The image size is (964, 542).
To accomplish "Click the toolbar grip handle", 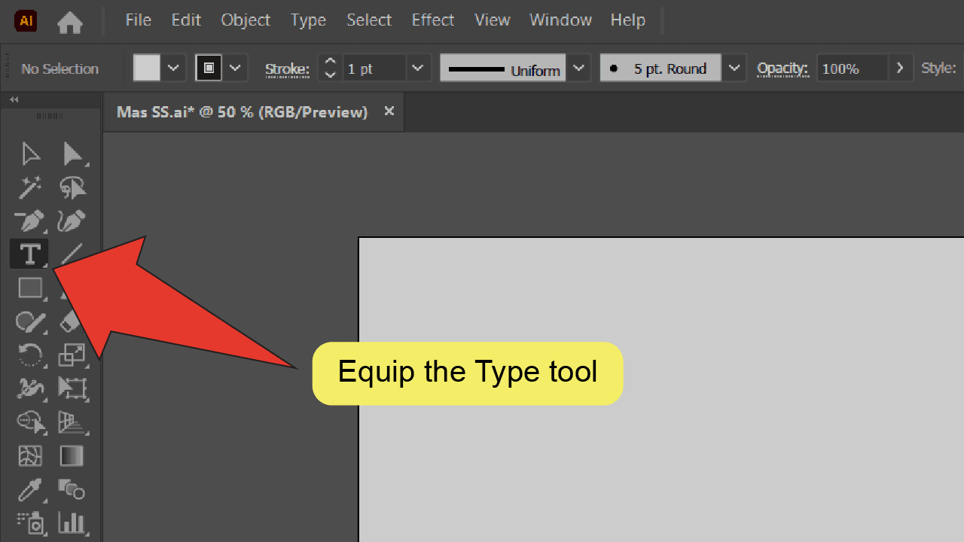I will 50,116.
